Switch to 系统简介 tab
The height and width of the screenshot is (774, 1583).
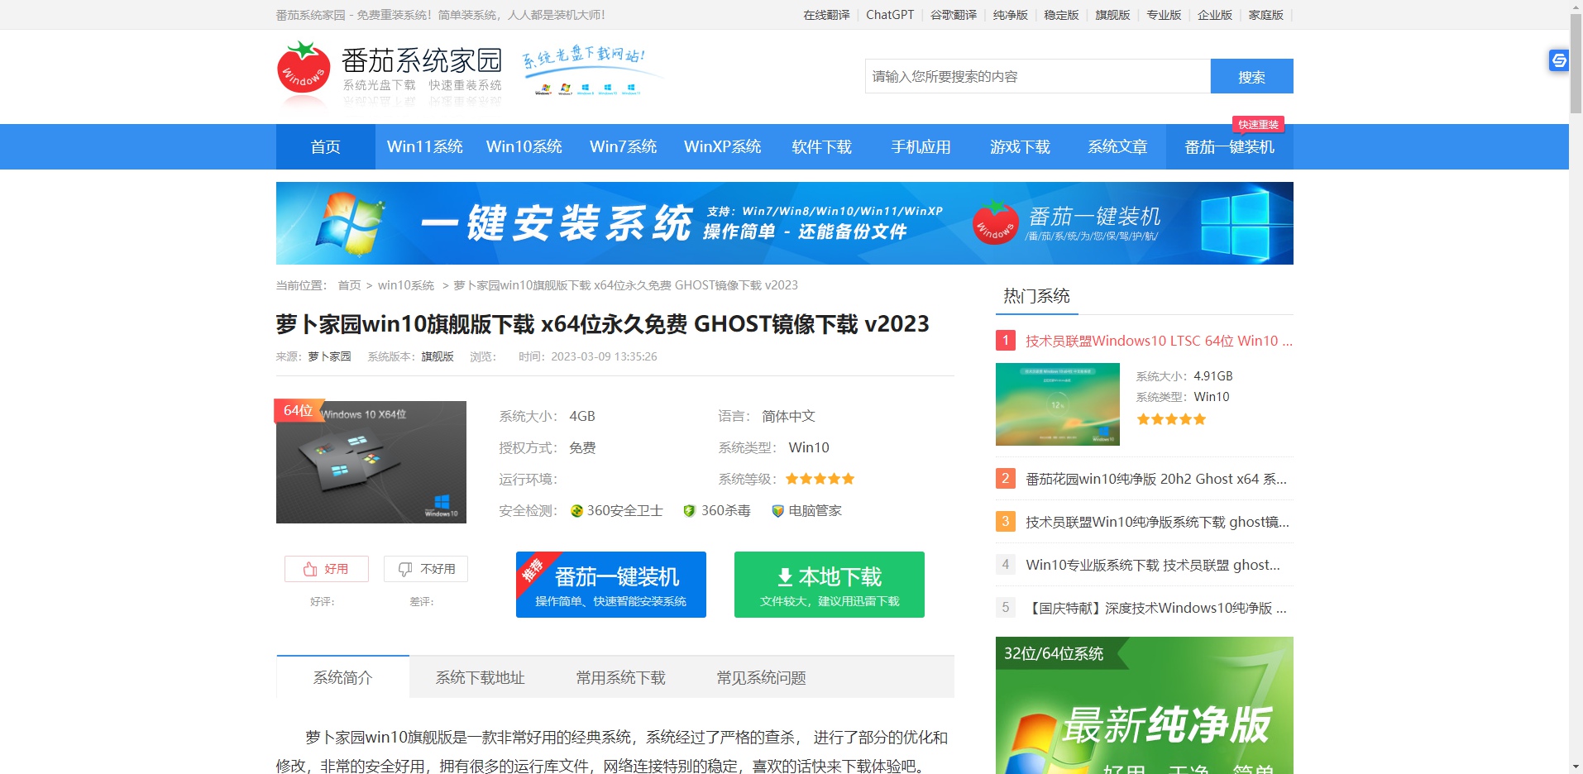tap(343, 677)
